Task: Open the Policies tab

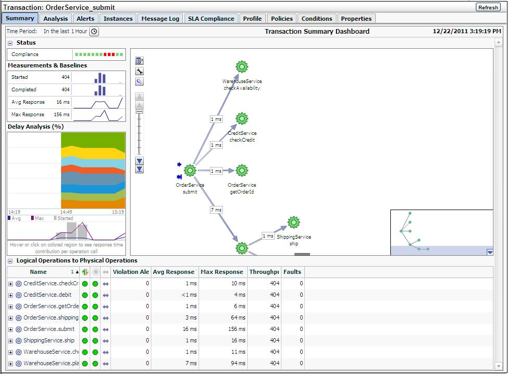Action: pos(282,19)
